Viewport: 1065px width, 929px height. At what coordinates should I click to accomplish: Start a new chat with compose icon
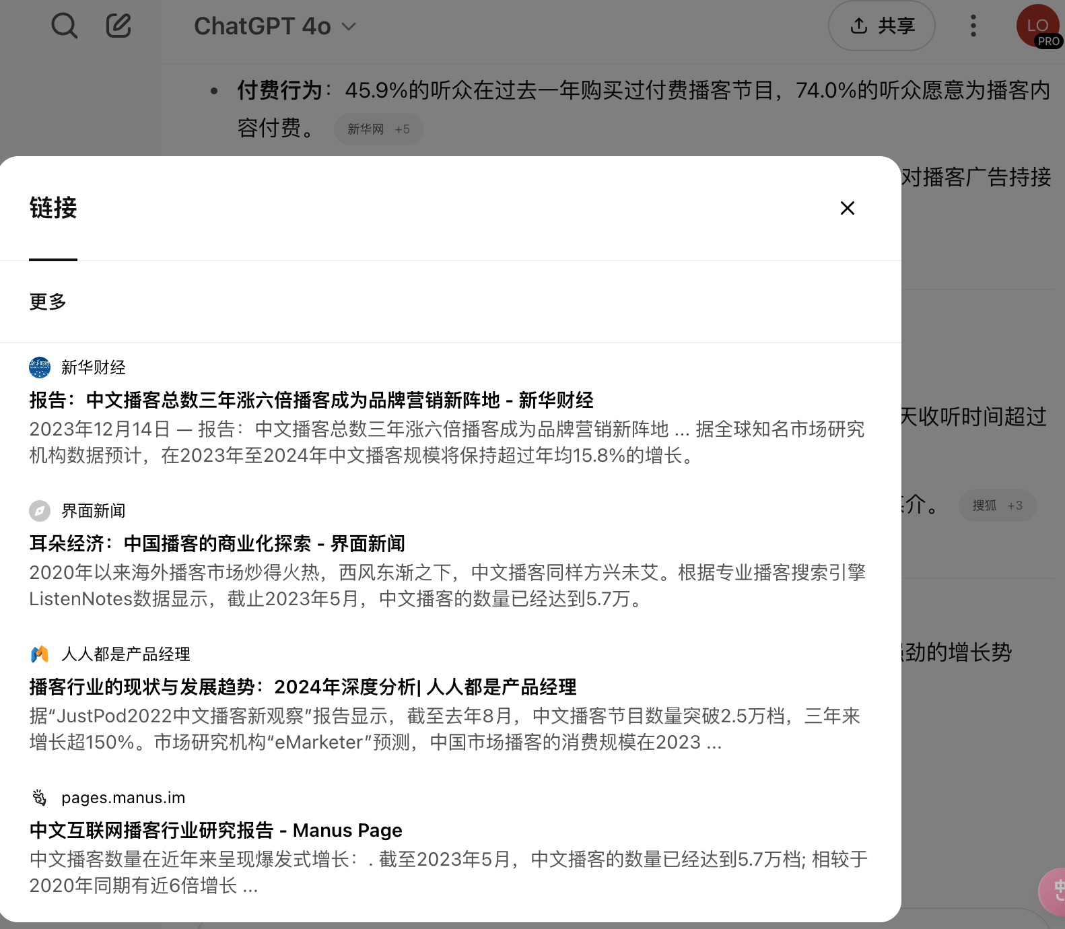point(118,26)
